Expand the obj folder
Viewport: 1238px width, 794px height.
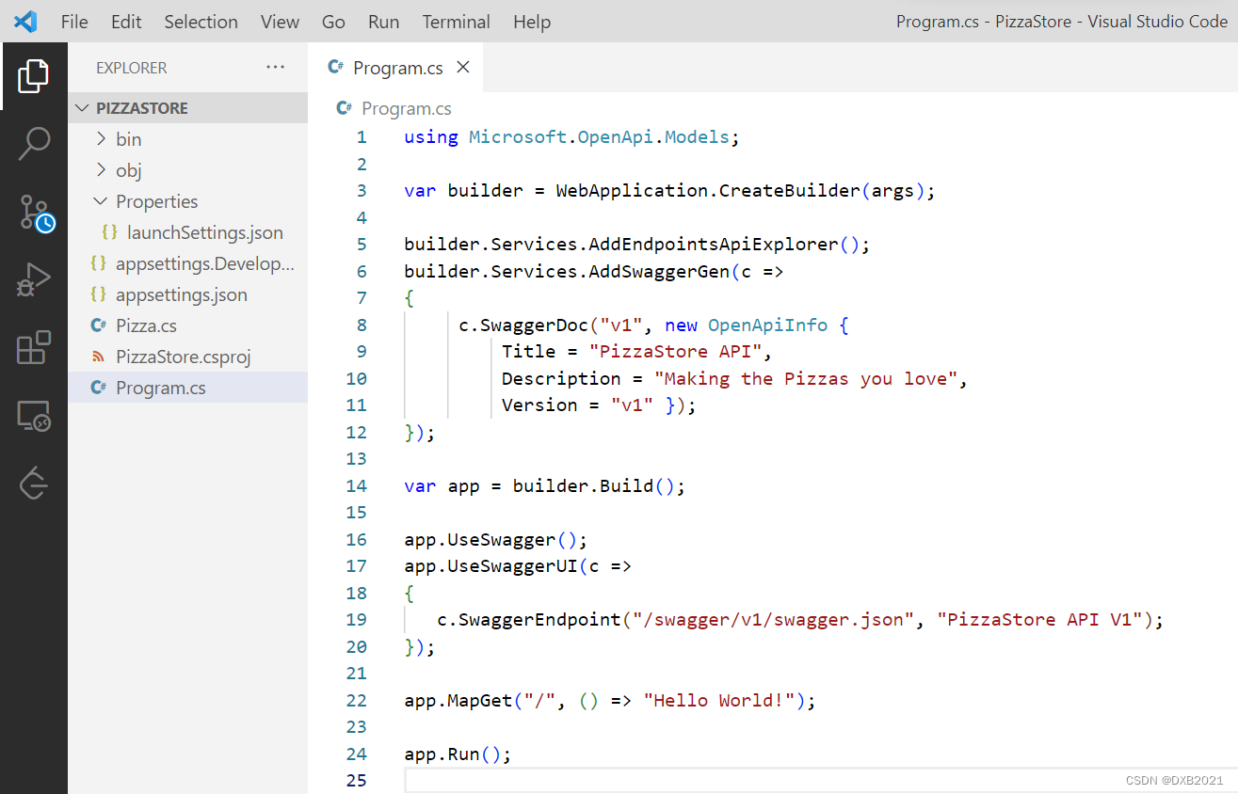pyautogui.click(x=102, y=170)
